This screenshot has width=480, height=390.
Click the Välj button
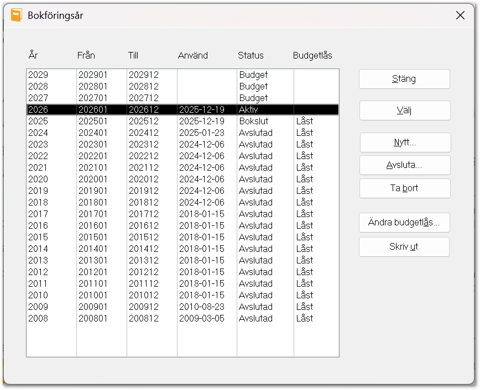404,110
